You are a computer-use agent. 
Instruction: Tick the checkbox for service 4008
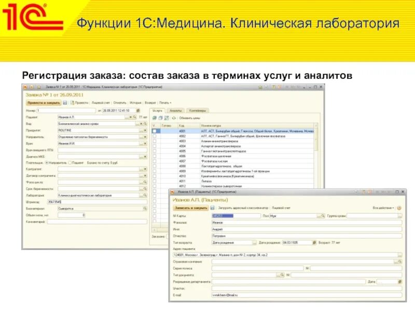(x=155, y=166)
